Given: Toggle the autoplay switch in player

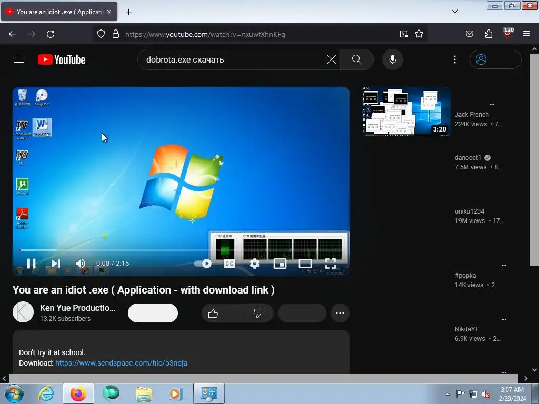Looking at the screenshot, I should tap(203, 264).
